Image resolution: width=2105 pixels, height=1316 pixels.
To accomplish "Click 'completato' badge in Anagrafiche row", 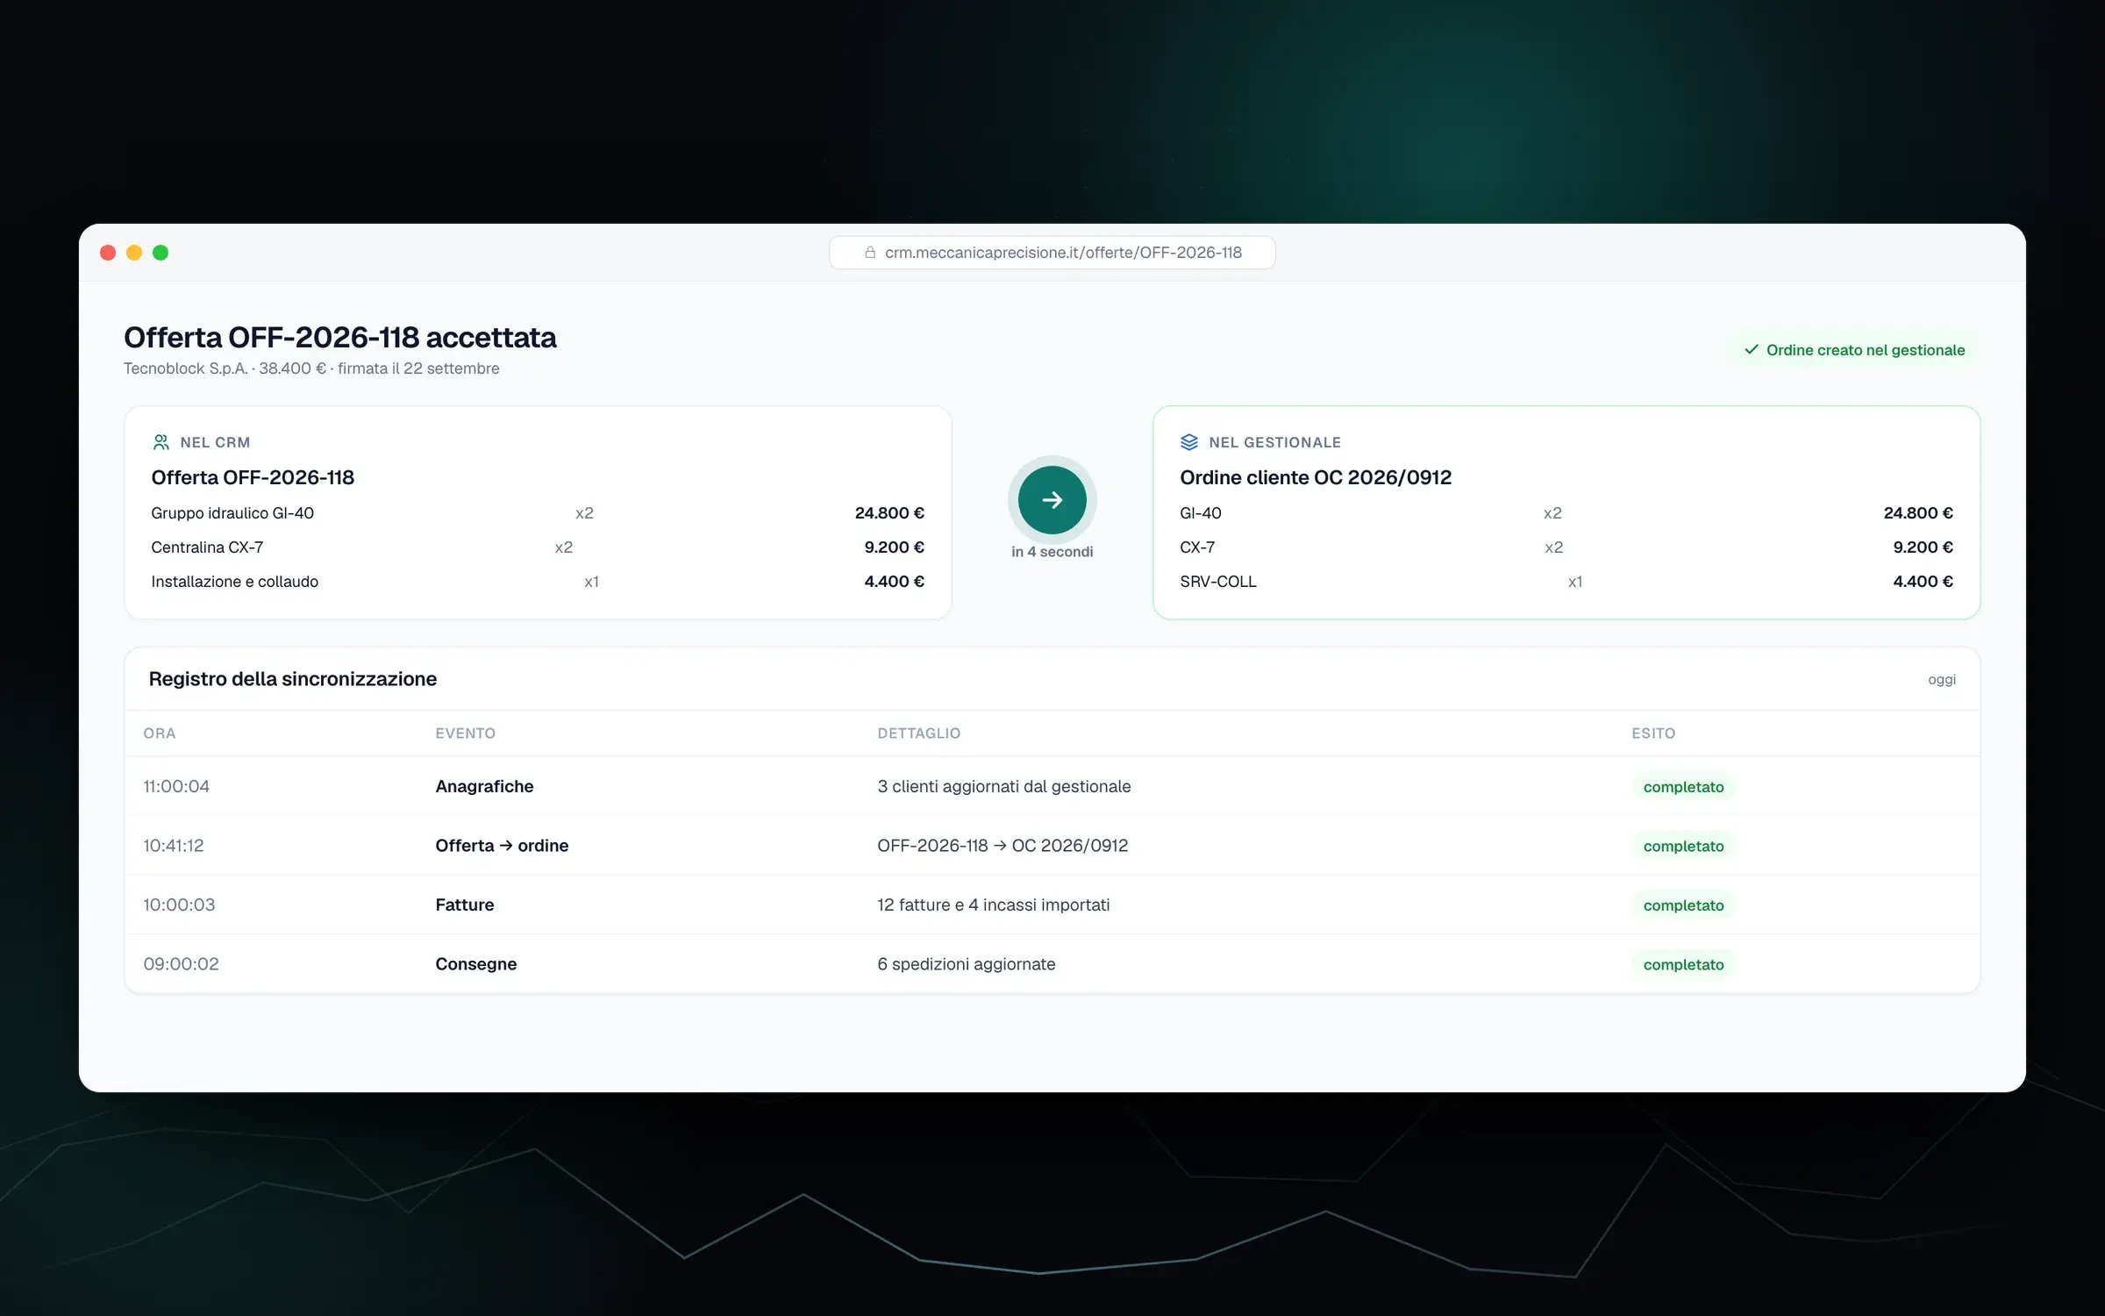I will [x=1683, y=787].
